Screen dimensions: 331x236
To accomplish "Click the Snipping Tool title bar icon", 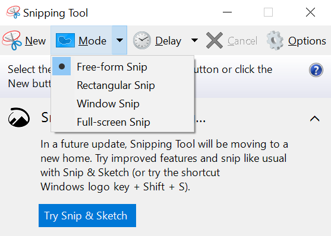I will click(13, 12).
